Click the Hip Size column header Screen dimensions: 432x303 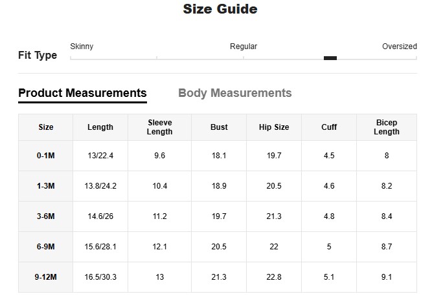(x=274, y=127)
